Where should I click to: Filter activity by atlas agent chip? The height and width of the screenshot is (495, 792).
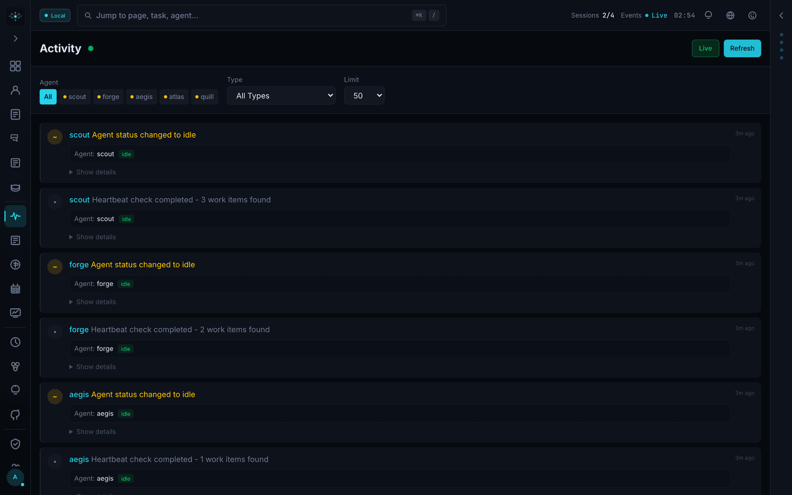(174, 97)
